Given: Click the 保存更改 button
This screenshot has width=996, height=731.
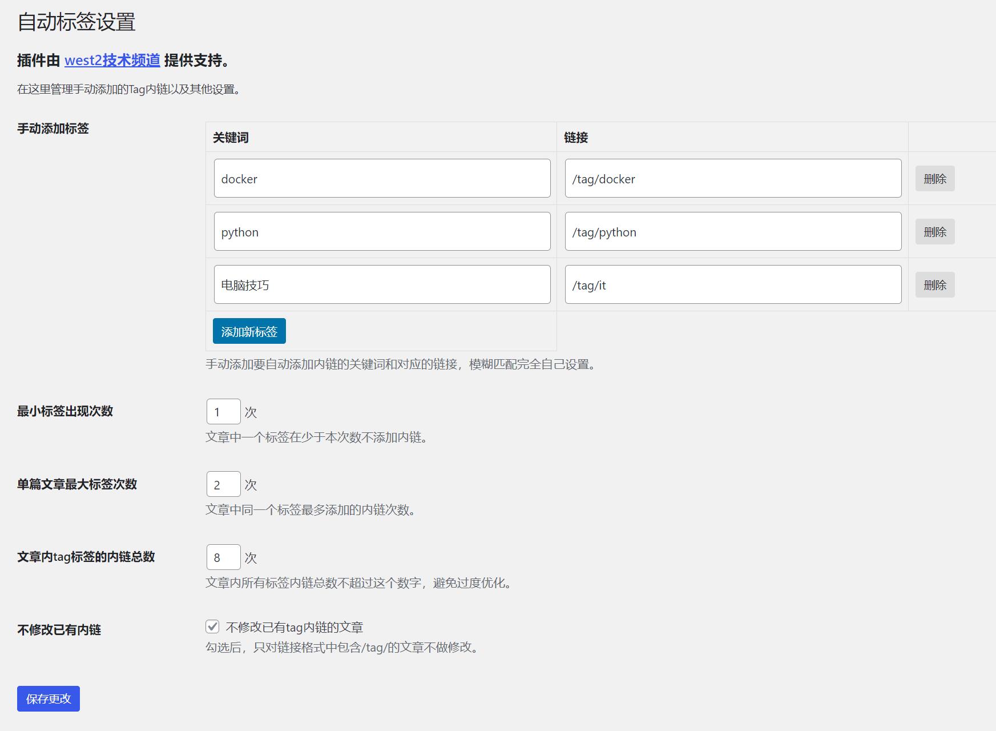Looking at the screenshot, I should click(49, 698).
